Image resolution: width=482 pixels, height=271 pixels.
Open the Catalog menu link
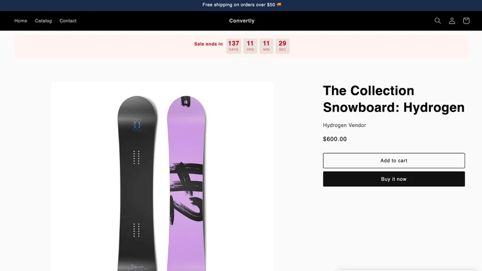click(43, 20)
